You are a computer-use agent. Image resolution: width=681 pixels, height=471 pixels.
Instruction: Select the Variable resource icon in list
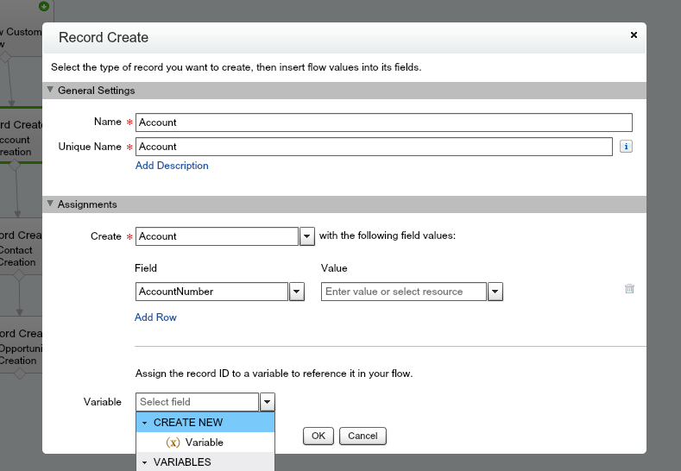(173, 443)
